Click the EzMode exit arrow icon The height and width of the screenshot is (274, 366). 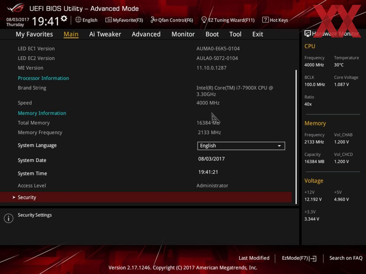(313, 258)
